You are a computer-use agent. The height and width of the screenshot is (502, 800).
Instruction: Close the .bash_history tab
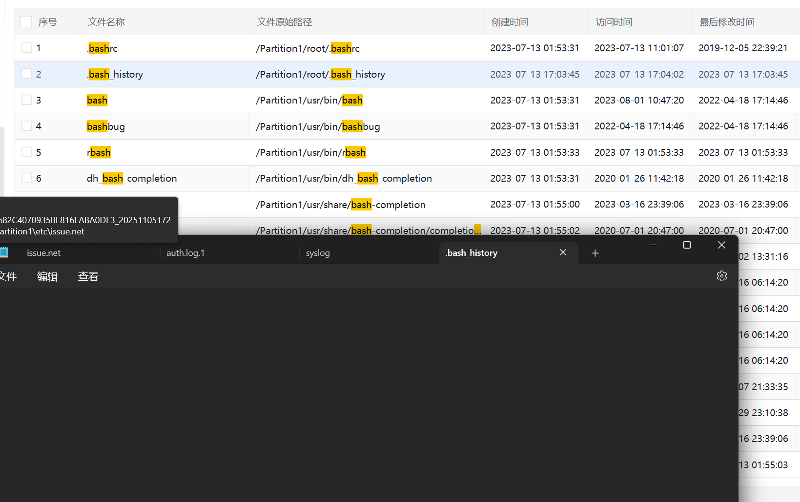[563, 252]
